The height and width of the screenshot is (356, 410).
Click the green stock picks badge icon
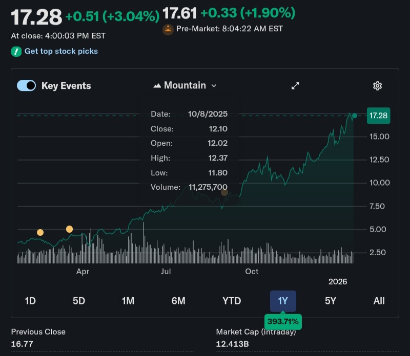[16, 52]
